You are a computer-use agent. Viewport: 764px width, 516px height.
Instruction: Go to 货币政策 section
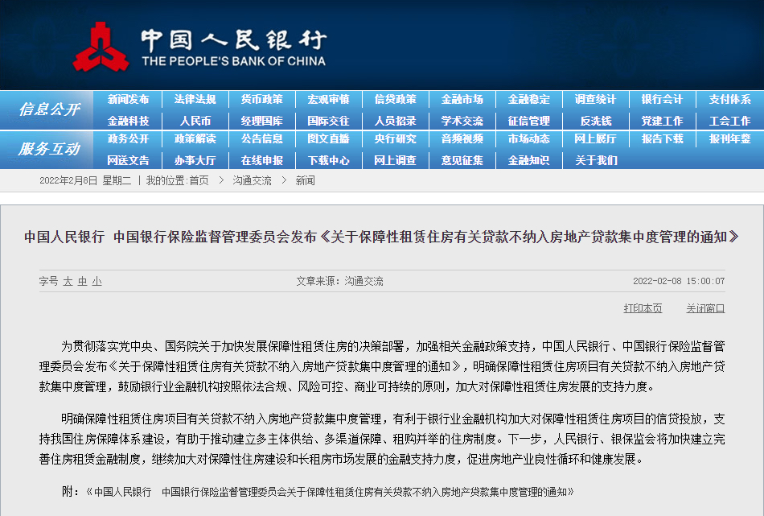[x=261, y=100]
